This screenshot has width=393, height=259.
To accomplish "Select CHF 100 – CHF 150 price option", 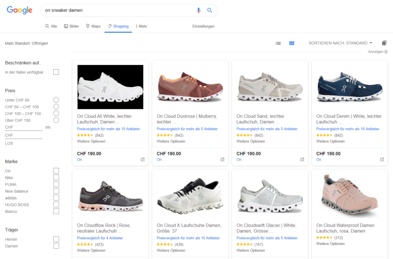I will pos(56,113).
